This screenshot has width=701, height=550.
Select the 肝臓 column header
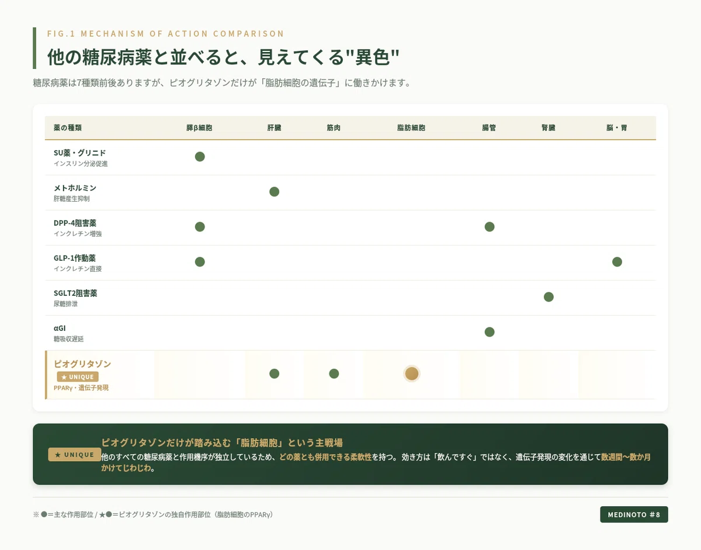point(274,128)
